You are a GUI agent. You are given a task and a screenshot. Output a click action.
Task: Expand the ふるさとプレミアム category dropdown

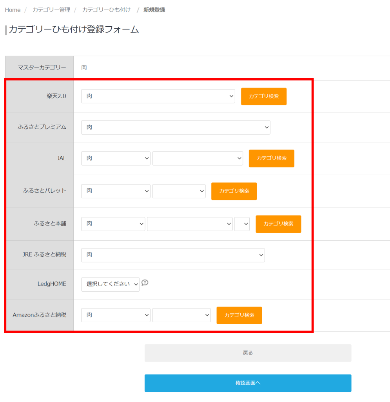tap(175, 127)
